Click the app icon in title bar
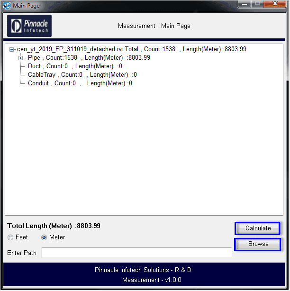 tap(6, 6)
